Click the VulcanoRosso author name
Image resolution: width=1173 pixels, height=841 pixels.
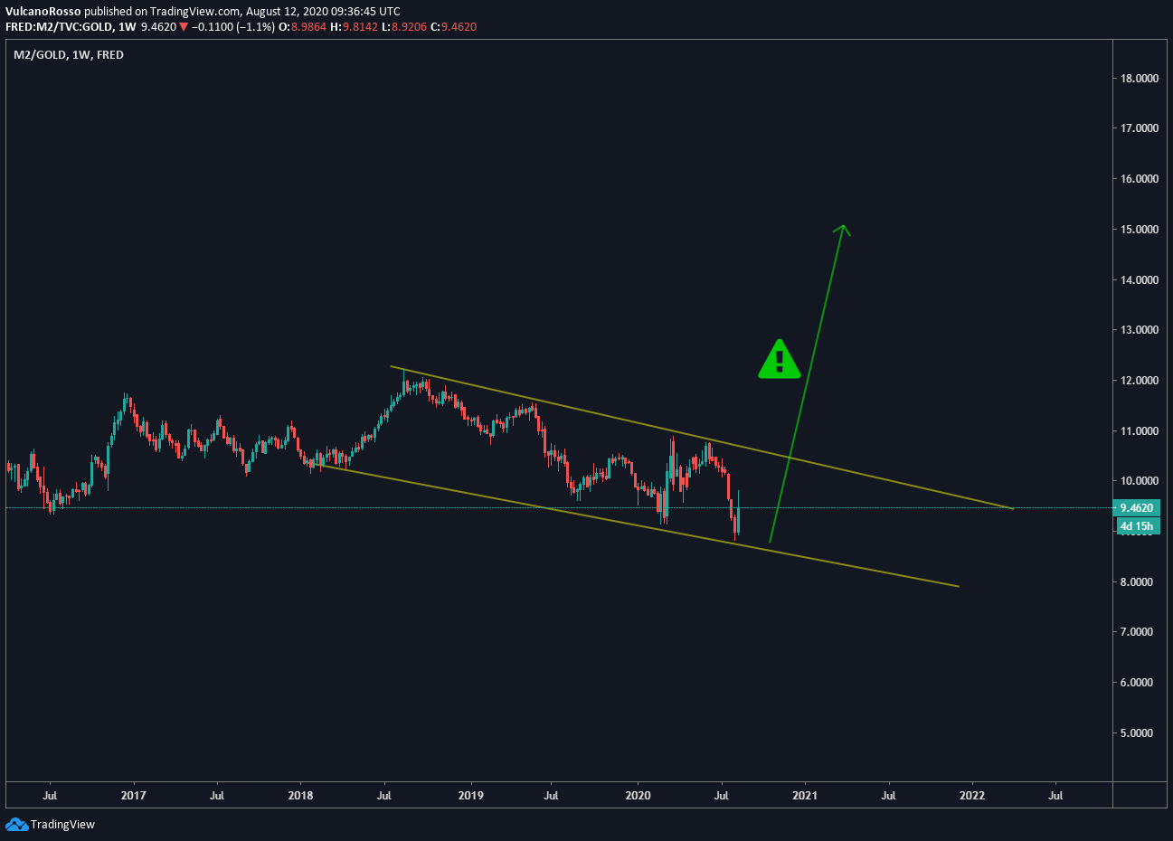pyautogui.click(x=43, y=12)
